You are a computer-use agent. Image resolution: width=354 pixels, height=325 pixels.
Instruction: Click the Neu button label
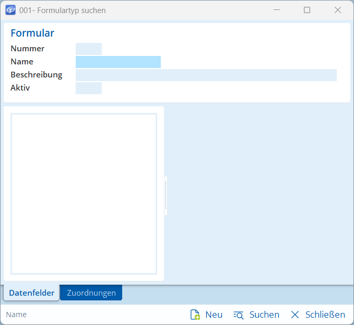214,315
